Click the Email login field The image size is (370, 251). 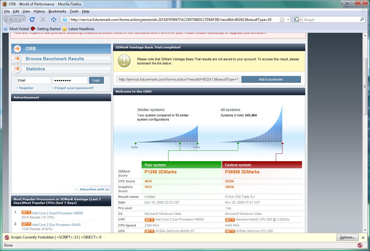click(33, 80)
